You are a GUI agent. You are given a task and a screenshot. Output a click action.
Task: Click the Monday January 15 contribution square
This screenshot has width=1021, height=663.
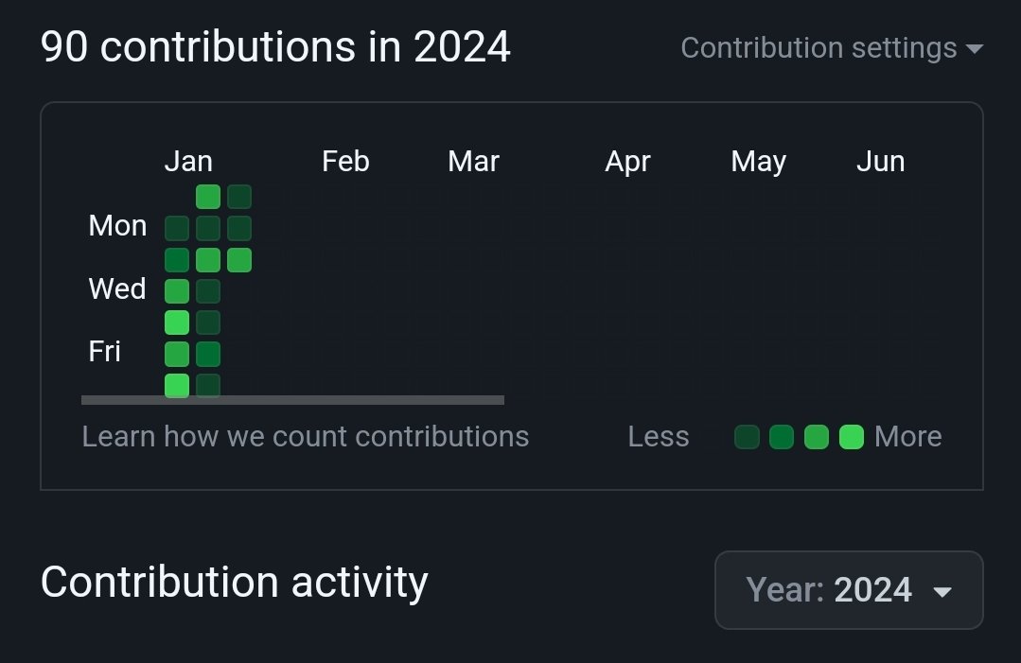(x=239, y=228)
